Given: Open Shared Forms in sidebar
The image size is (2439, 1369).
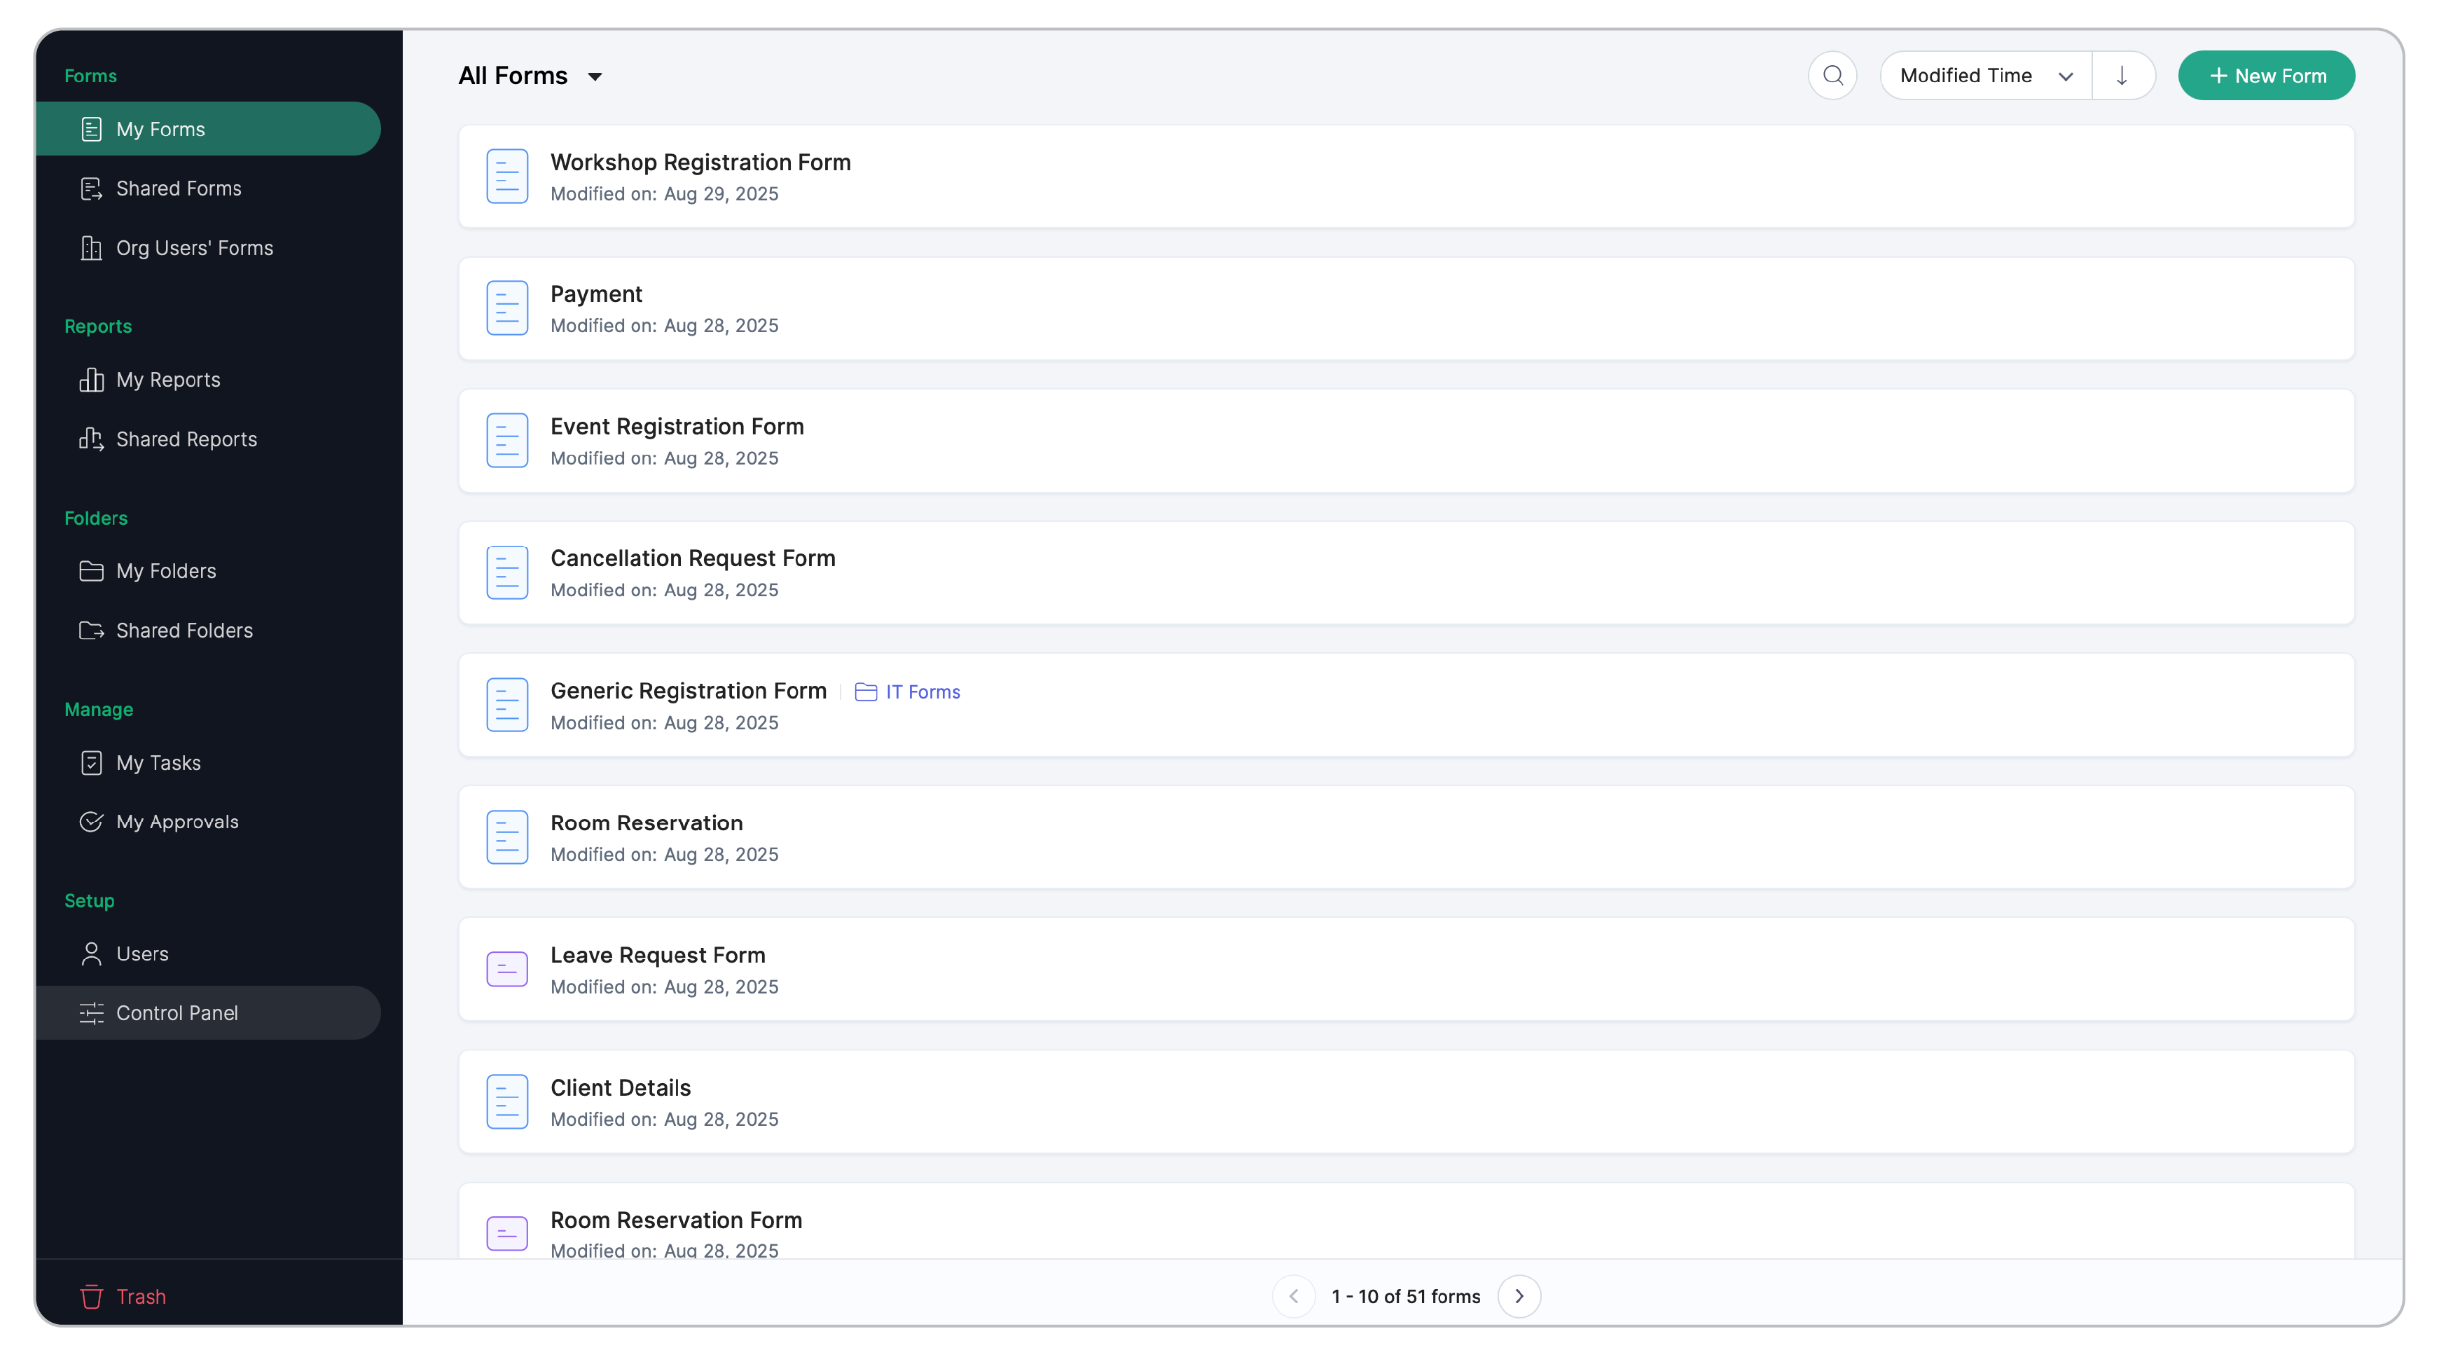Looking at the screenshot, I should (x=178, y=188).
